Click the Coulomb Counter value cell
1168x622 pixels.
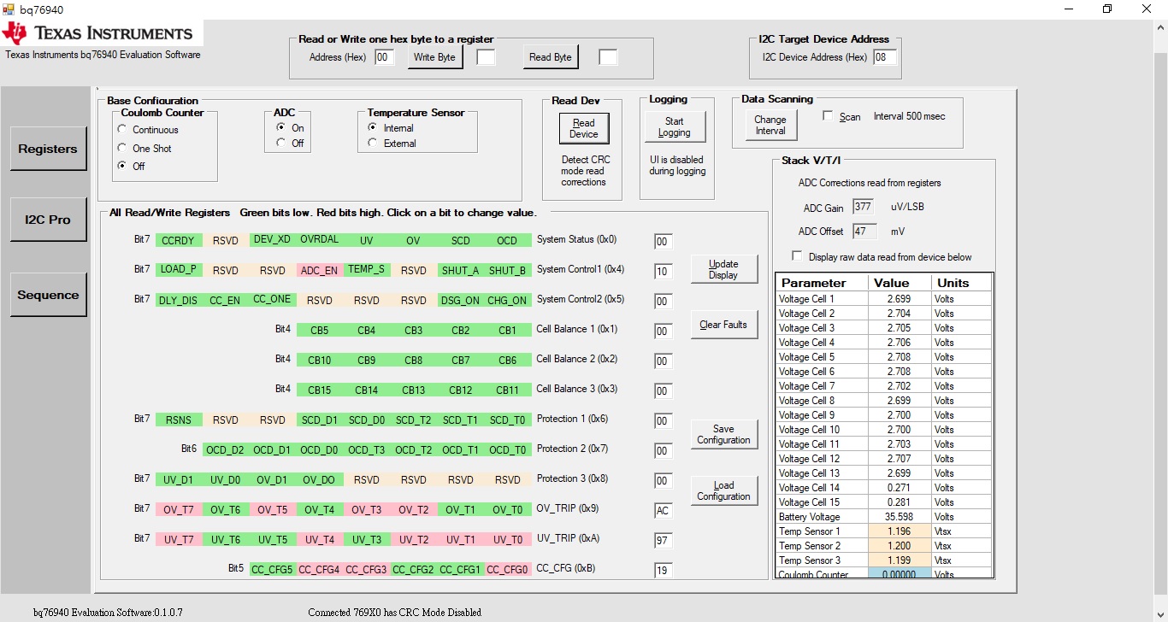pyautogui.click(x=900, y=573)
